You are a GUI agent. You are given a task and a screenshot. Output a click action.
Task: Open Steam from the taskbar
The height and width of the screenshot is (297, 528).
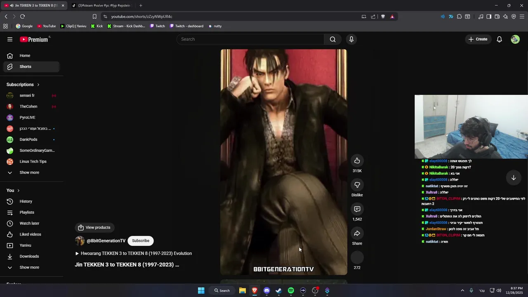point(278,290)
